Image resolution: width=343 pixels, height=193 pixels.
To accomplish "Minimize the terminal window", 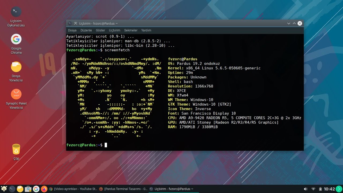I will click(289, 23).
